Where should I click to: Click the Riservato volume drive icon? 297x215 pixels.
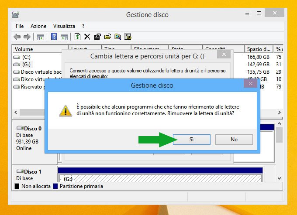click(x=17, y=87)
